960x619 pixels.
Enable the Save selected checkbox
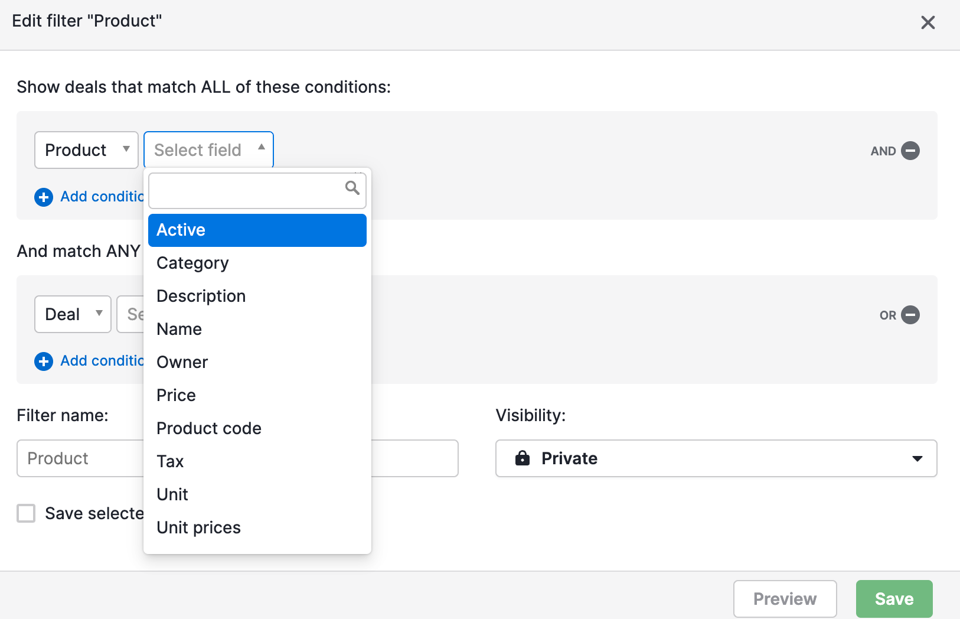26,513
